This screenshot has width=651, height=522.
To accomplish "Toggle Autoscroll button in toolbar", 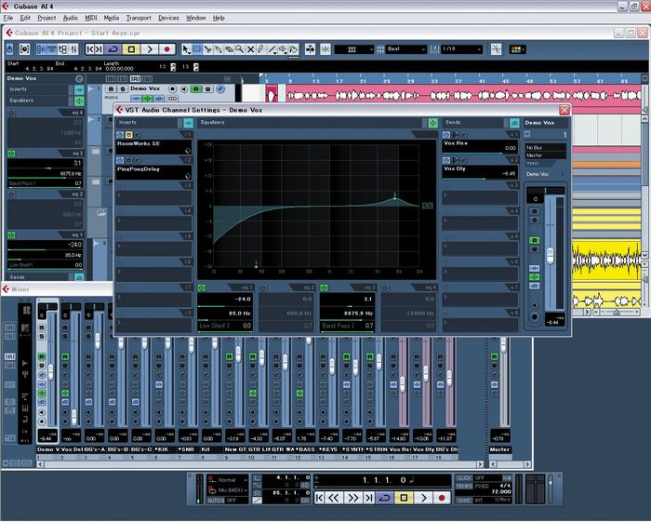I will (310, 49).
